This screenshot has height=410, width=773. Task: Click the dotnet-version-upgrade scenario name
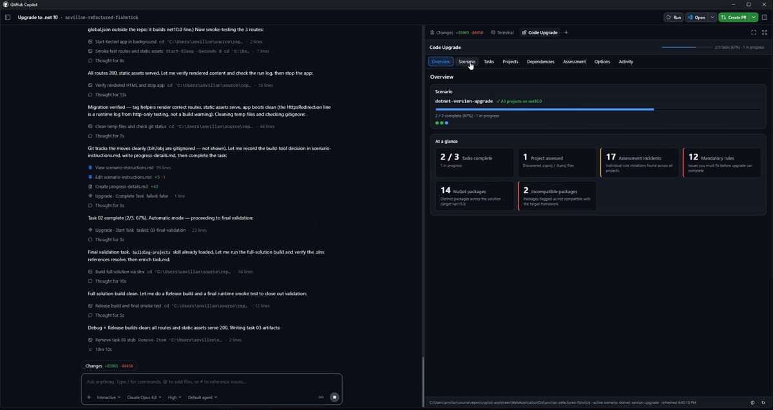click(464, 101)
